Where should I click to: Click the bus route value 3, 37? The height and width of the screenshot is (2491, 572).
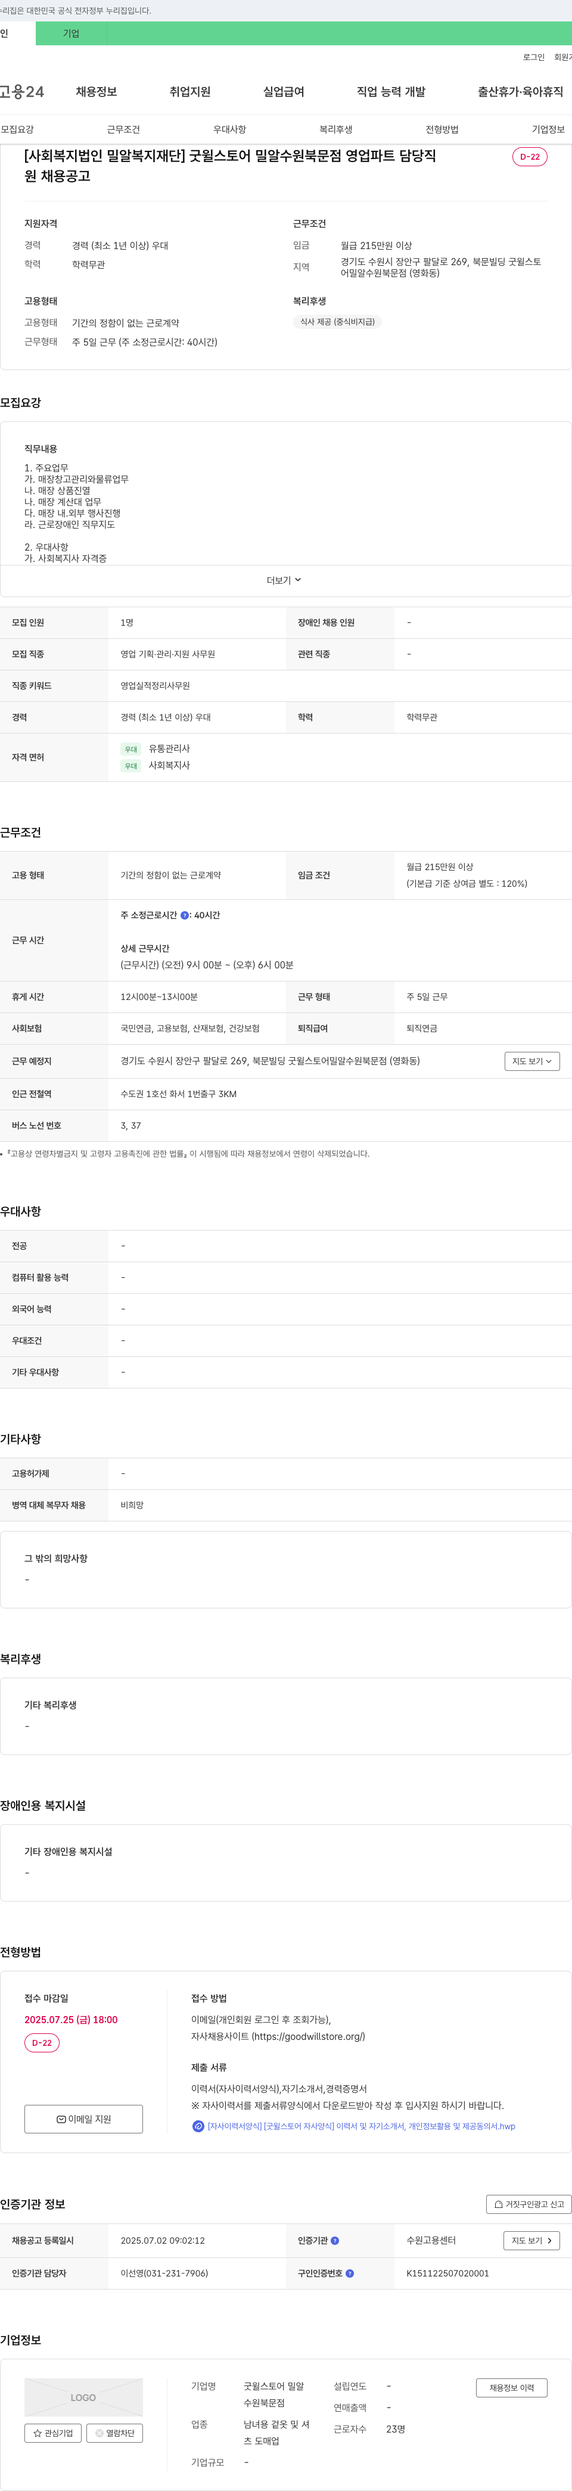pyautogui.click(x=130, y=1126)
